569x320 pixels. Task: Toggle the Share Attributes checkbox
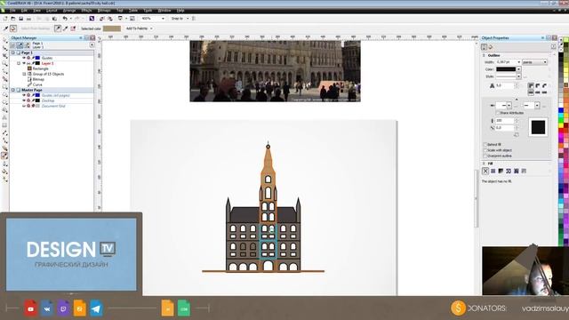[x=498, y=113]
